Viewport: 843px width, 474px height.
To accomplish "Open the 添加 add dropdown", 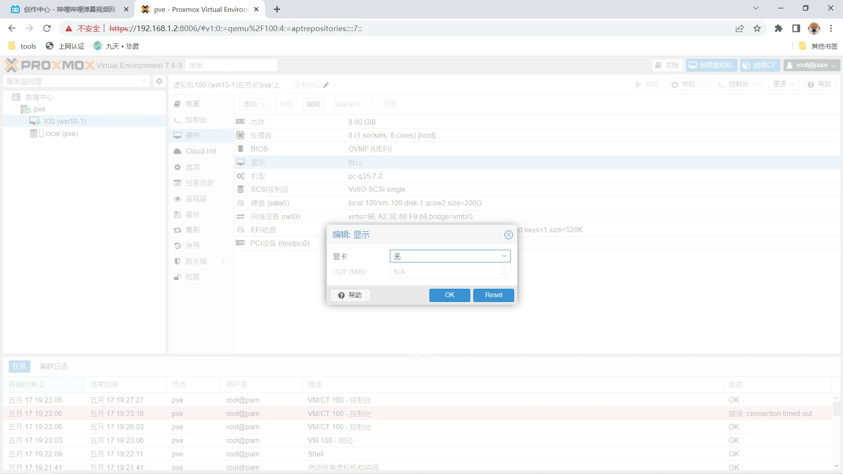I will click(x=254, y=104).
